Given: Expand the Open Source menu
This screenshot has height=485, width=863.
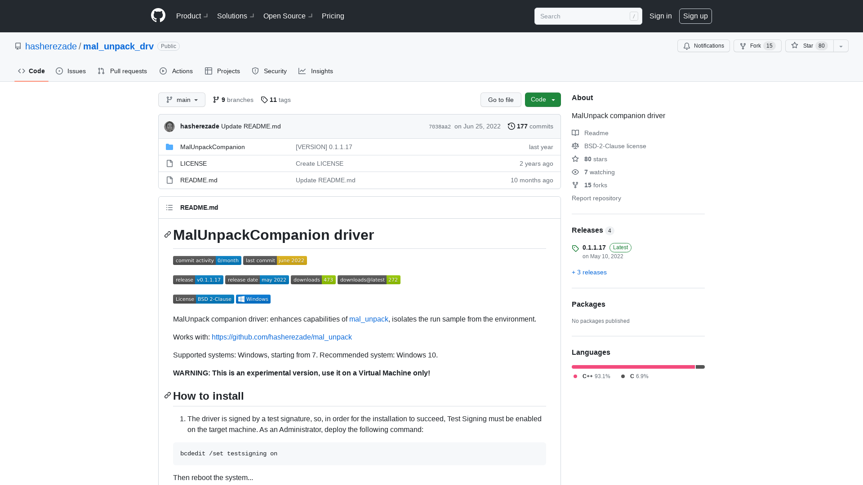Looking at the screenshot, I should coord(288,16).
